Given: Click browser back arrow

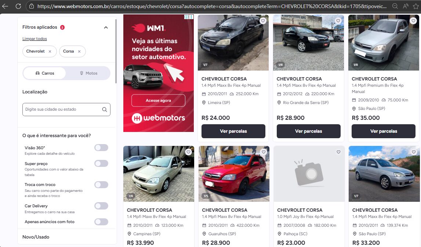Looking at the screenshot, I should [x=5, y=6].
